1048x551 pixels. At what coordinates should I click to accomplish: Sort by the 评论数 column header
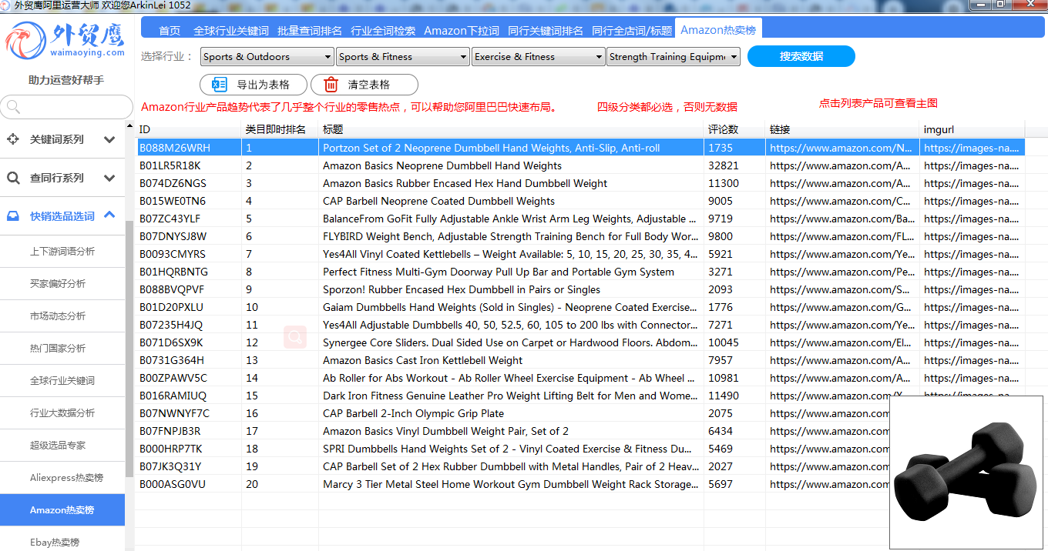pyautogui.click(x=735, y=129)
